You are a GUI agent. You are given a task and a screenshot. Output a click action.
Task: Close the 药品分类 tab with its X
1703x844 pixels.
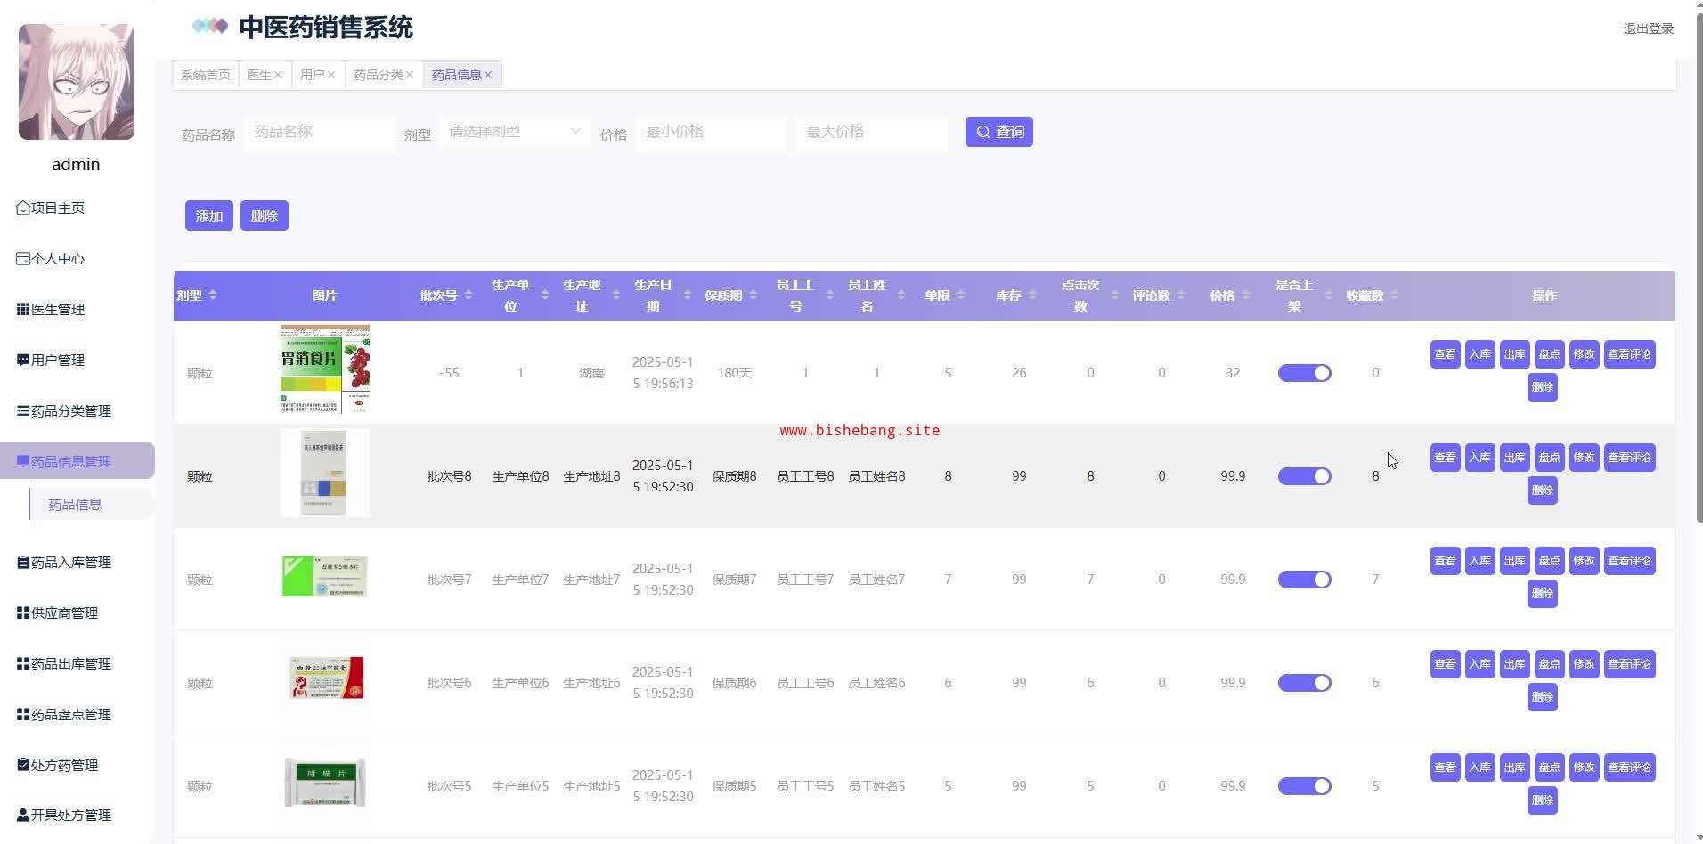click(x=410, y=75)
